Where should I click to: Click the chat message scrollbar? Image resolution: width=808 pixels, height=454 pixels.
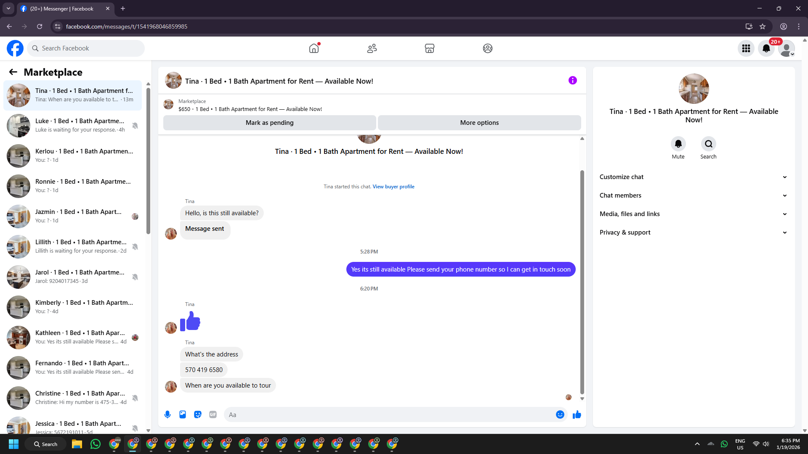pos(582,282)
